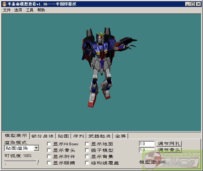Open the 文件 menu
The image size is (203, 171).
tap(7, 10)
